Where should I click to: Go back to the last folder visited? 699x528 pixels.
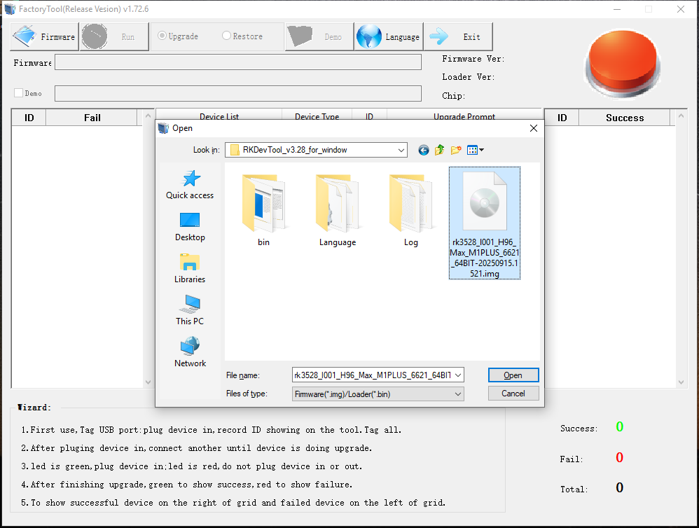tap(423, 150)
